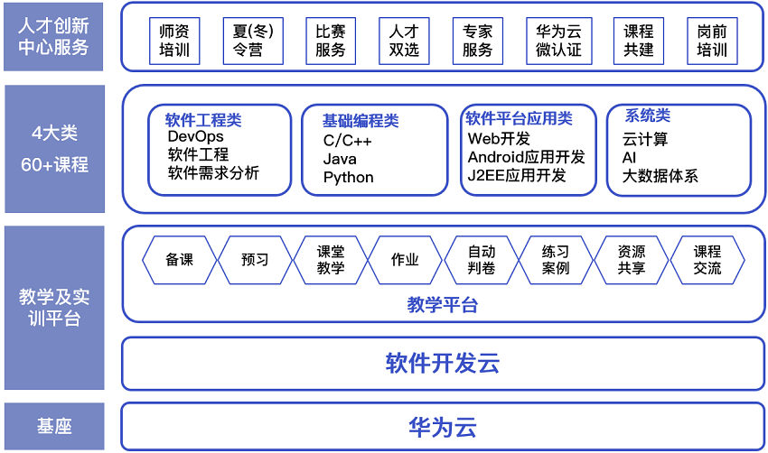This screenshot has width=768, height=453.
Task: Select the 预习 hexagon
Action: [255, 260]
